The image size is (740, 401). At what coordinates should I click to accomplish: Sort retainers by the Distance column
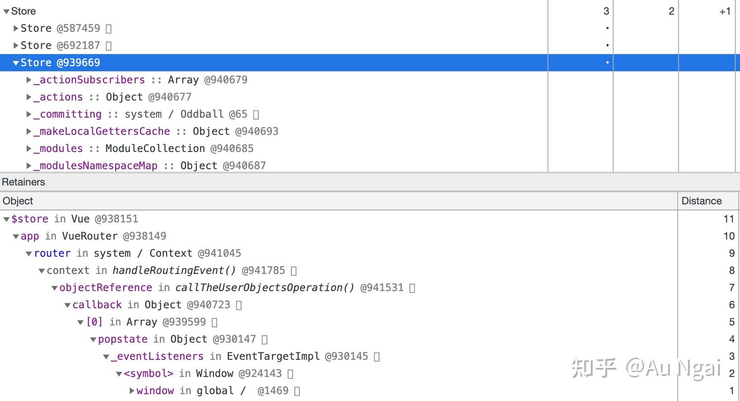tap(701, 201)
